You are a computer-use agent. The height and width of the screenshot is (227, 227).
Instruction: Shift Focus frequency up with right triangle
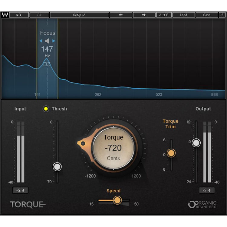click(x=54, y=41)
